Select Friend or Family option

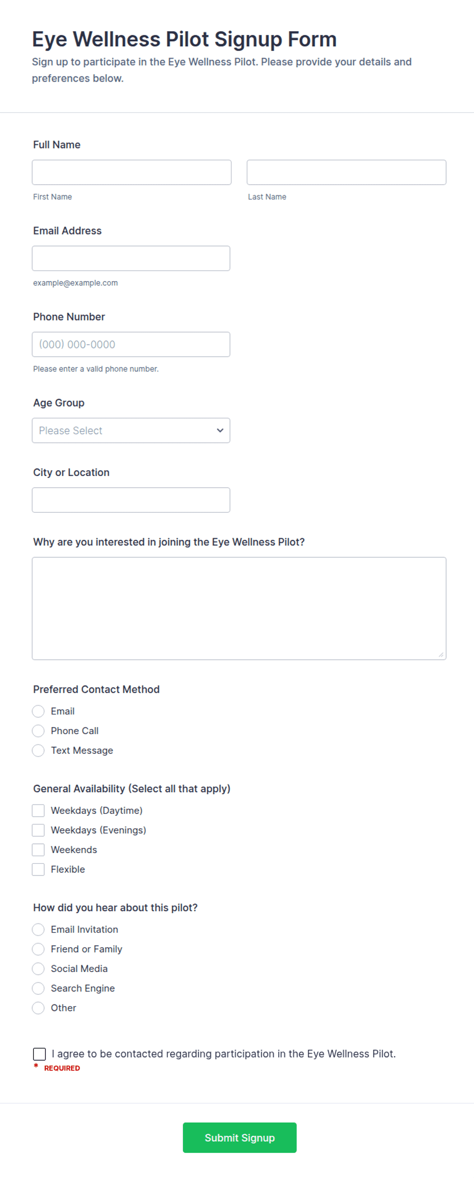click(38, 949)
